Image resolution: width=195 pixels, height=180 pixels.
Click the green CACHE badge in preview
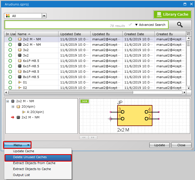tap(84, 101)
